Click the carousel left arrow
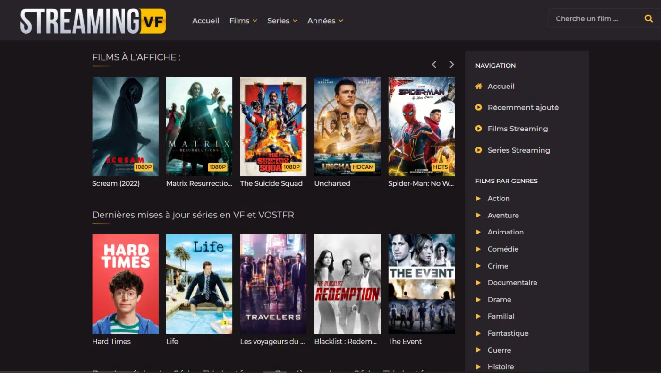This screenshot has height=373, width=661. pos(434,64)
